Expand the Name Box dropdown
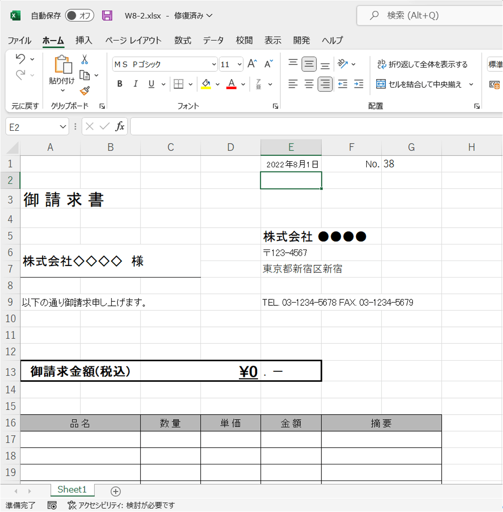Screen dimensions: 503x512 (63, 127)
